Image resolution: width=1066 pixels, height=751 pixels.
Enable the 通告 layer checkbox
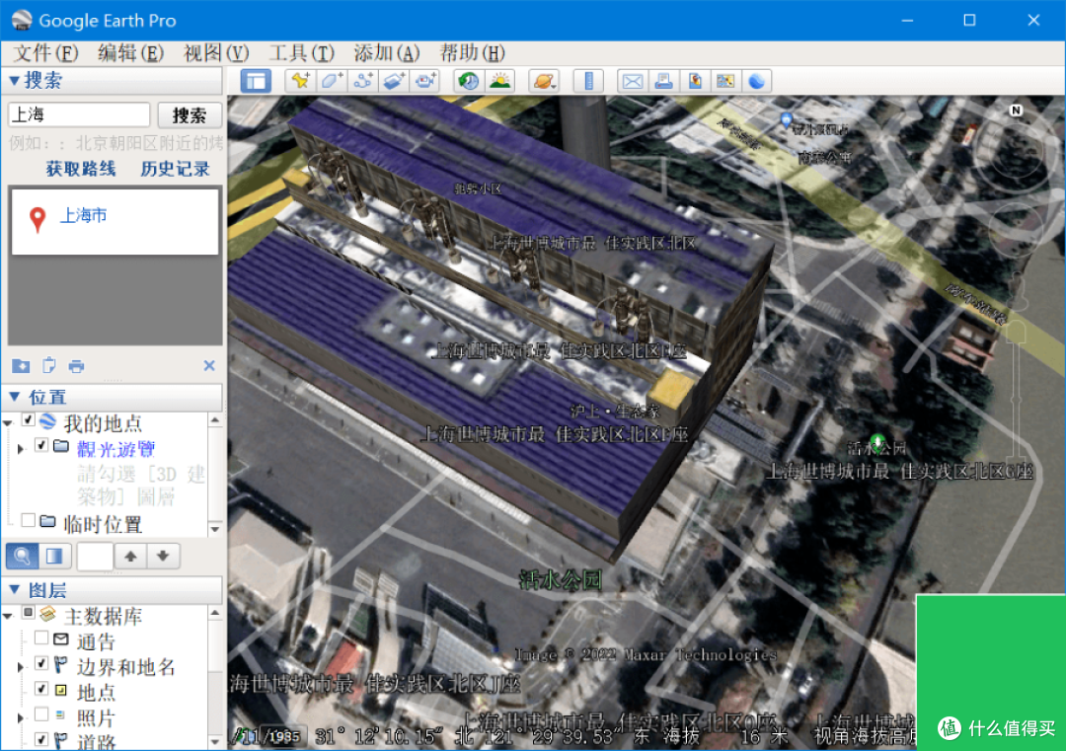41,638
